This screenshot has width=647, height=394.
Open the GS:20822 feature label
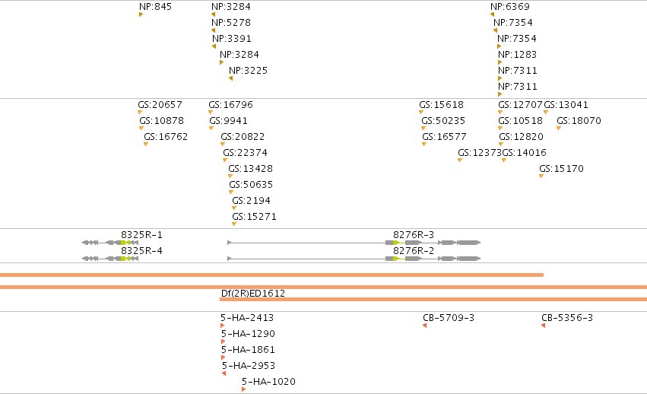(243, 137)
